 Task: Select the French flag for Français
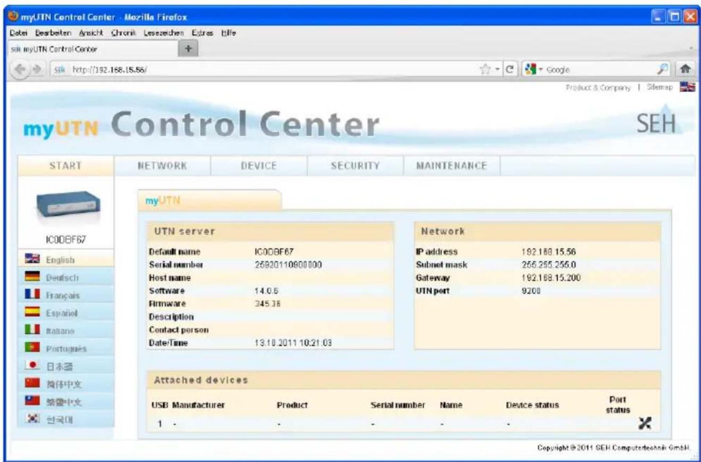[32, 295]
